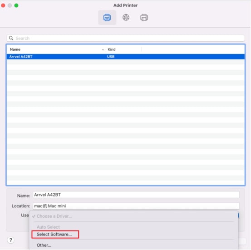Select the Choose a Driver... entry
This screenshot has width=251, height=250.
pos(54,216)
